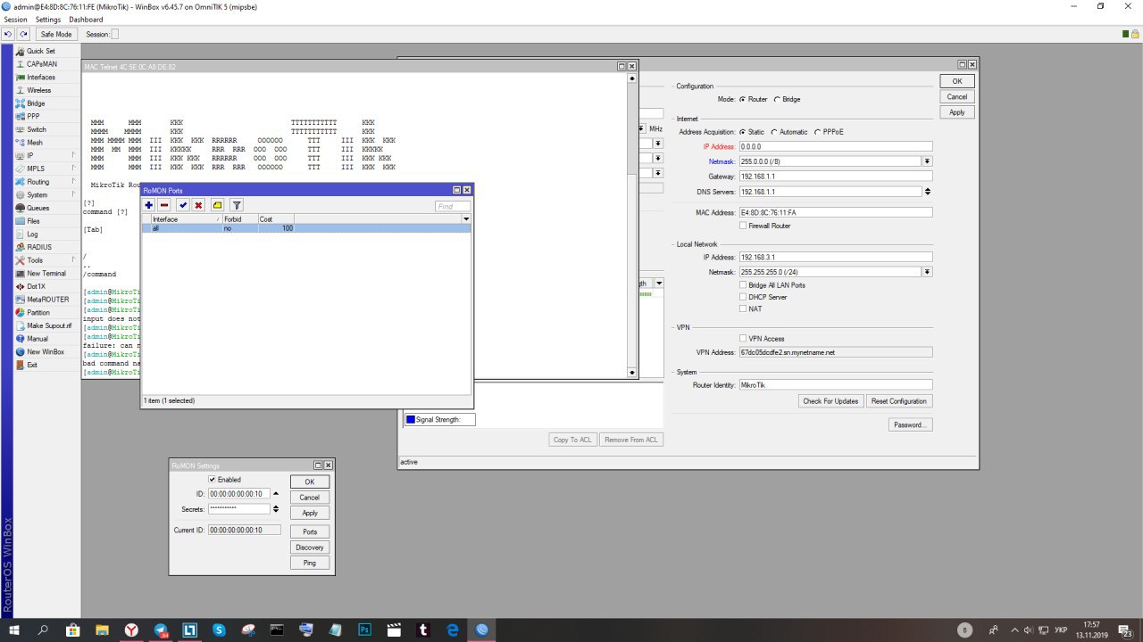Open Telegram from the taskbar
This screenshot has height=642, width=1143.
tap(161, 630)
